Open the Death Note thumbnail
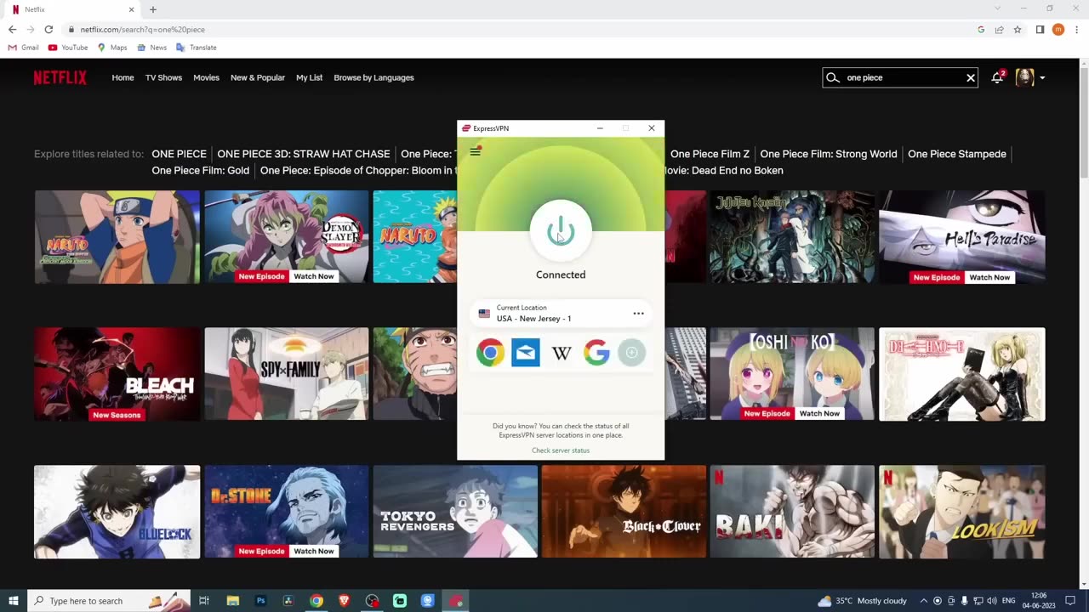 [962, 374]
